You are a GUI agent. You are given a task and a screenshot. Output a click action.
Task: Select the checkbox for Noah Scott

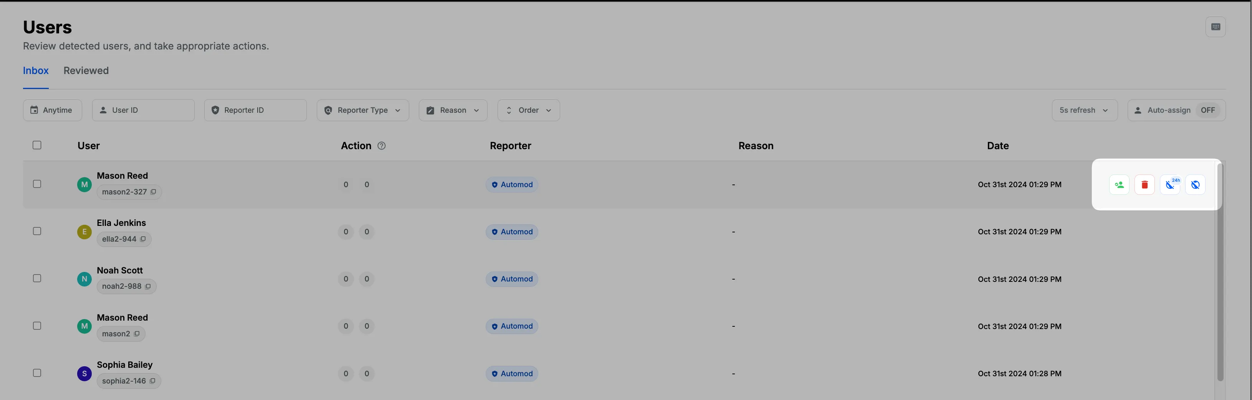[37, 278]
